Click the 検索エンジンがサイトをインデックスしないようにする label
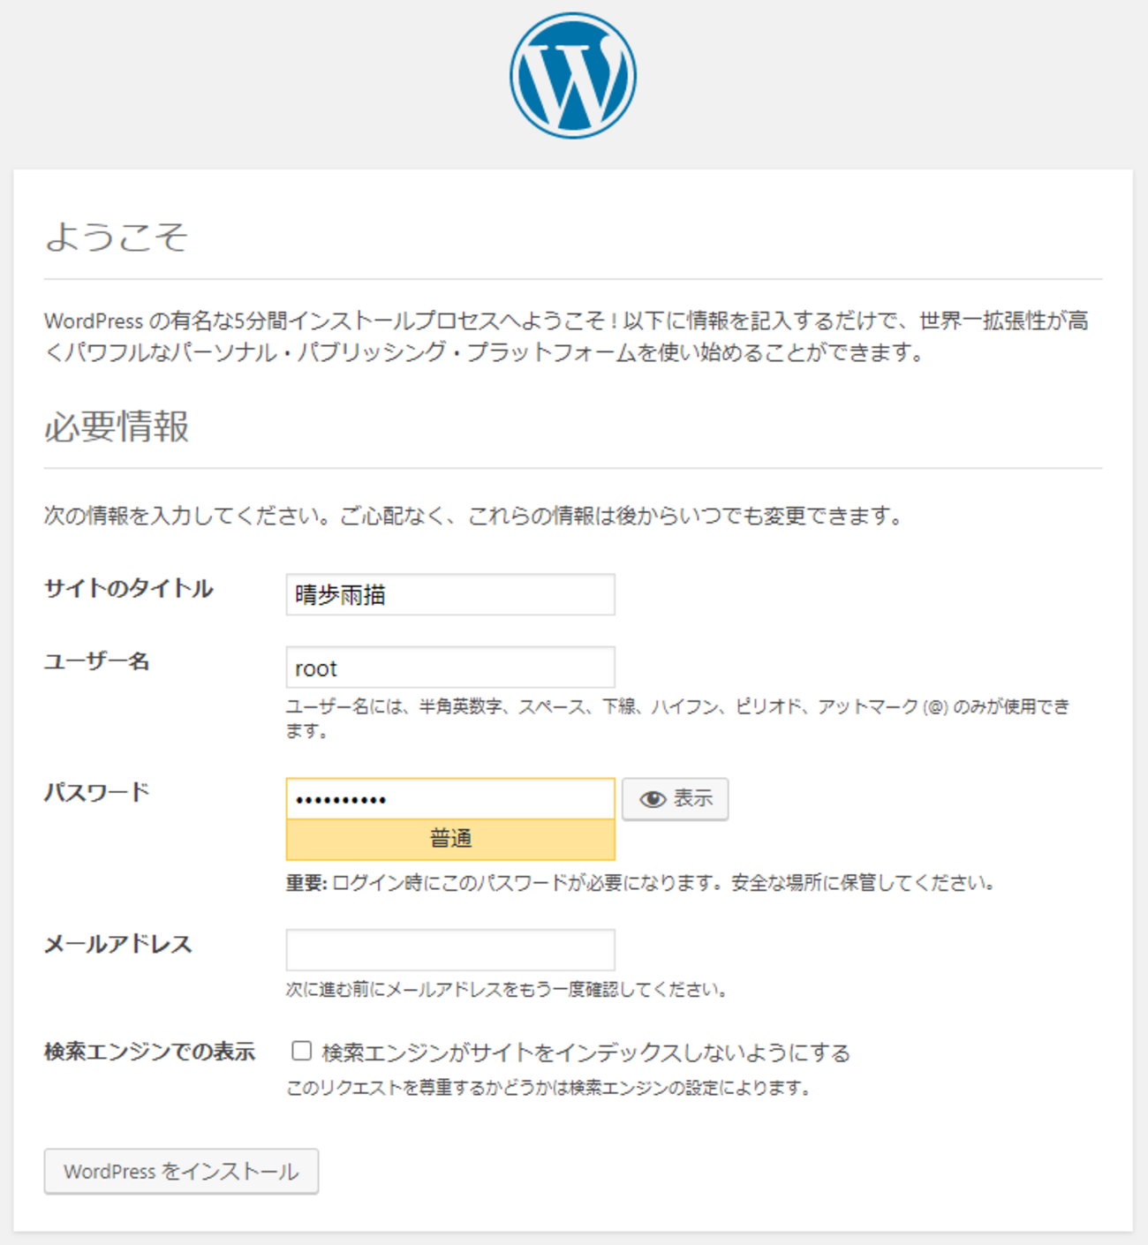Viewport: 1148px width, 1245px height. tap(585, 1053)
